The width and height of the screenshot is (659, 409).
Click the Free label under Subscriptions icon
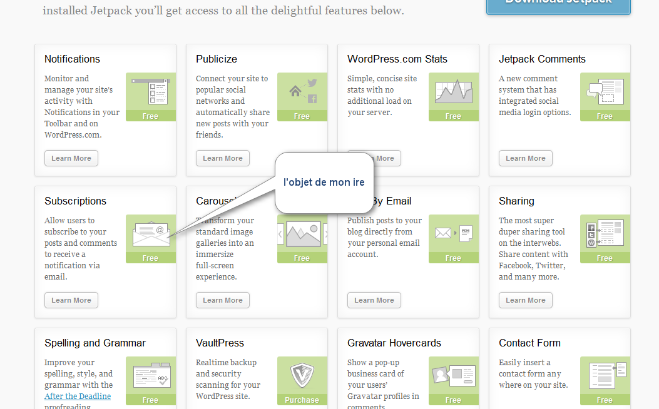tap(151, 258)
